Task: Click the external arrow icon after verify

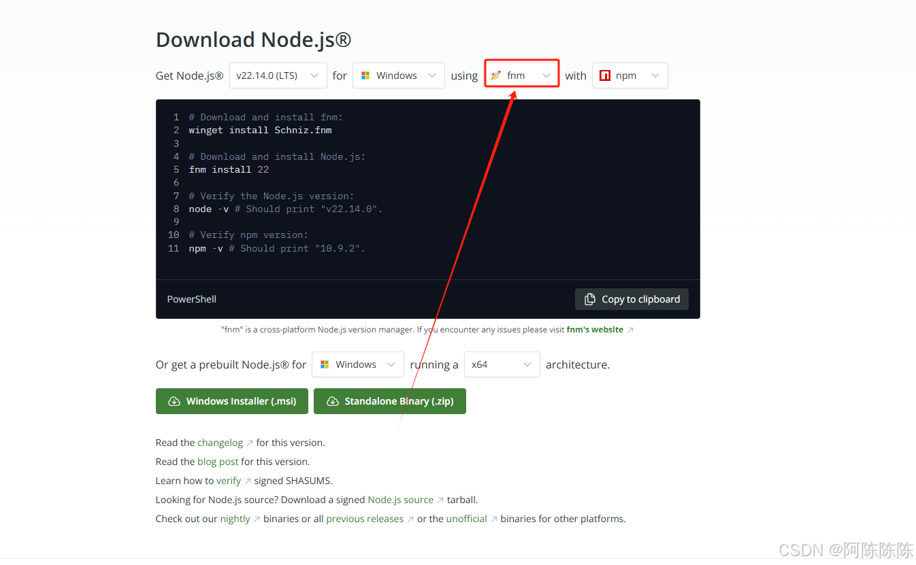Action: pos(248,481)
